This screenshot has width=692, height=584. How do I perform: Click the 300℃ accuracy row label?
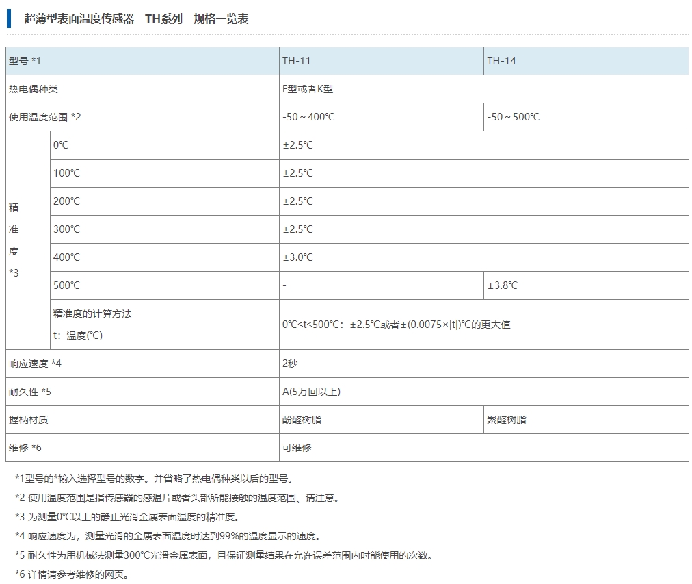tap(66, 229)
